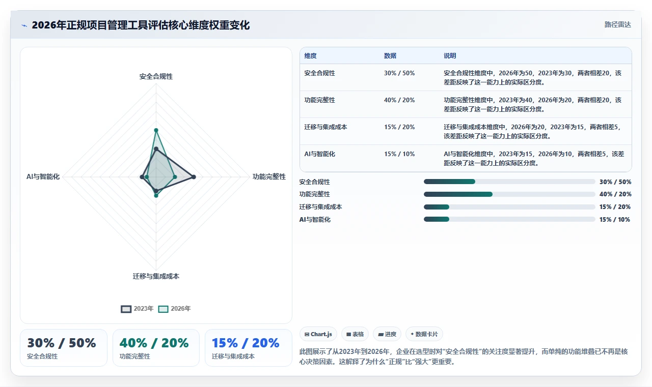Click the table value 15% / 10%
Viewport: 652px width, 387px height.
point(399,154)
